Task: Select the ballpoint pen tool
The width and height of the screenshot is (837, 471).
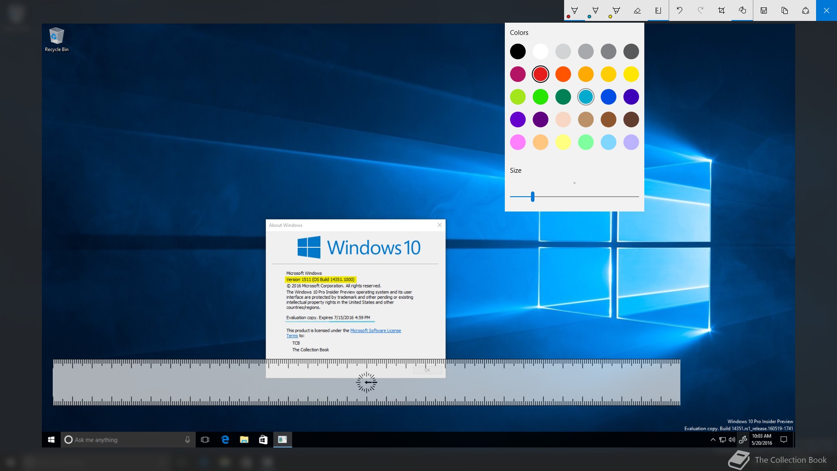Action: coord(575,10)
